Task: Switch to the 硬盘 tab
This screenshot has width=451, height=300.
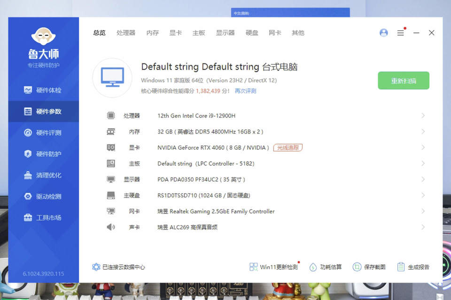Action: (x=252, y=33)
